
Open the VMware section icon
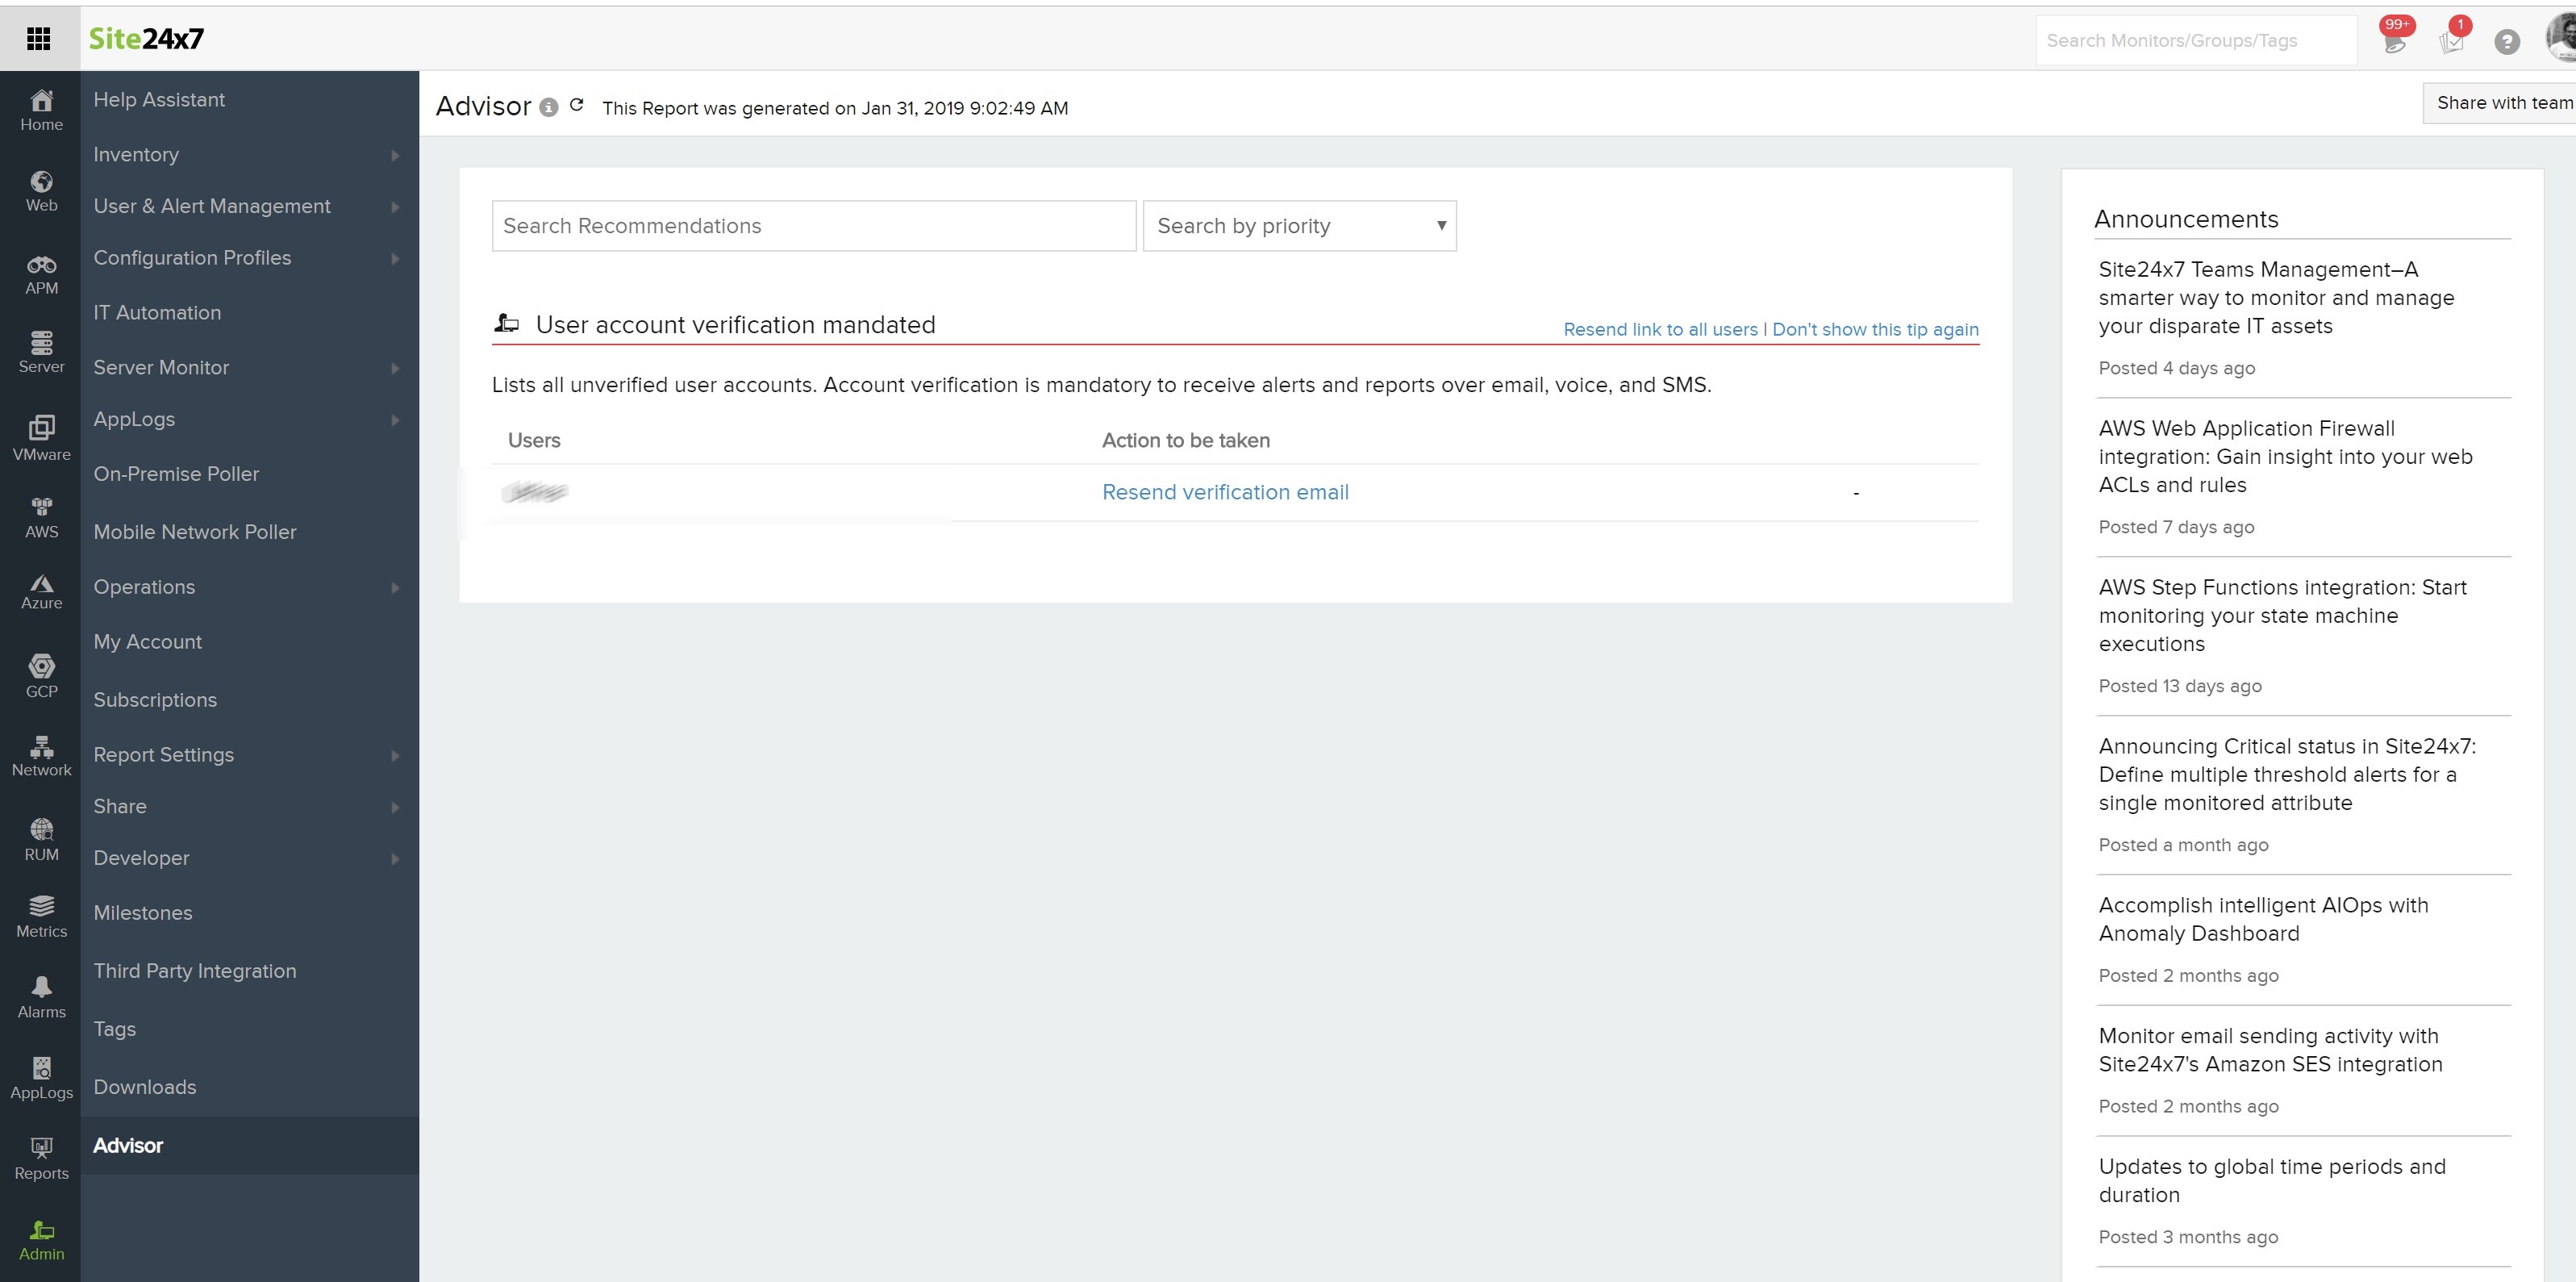point(41,437)
